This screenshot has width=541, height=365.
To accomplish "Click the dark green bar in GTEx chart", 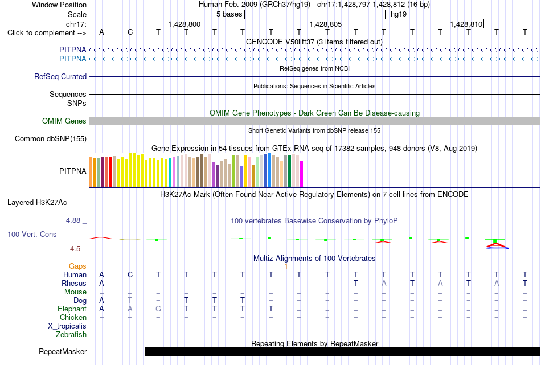I will pos(289,171).
